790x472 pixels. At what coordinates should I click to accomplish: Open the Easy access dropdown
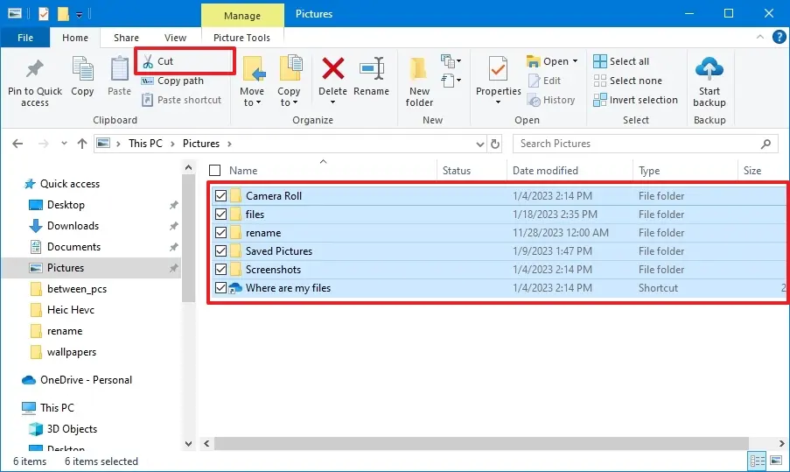pos(451,81)
